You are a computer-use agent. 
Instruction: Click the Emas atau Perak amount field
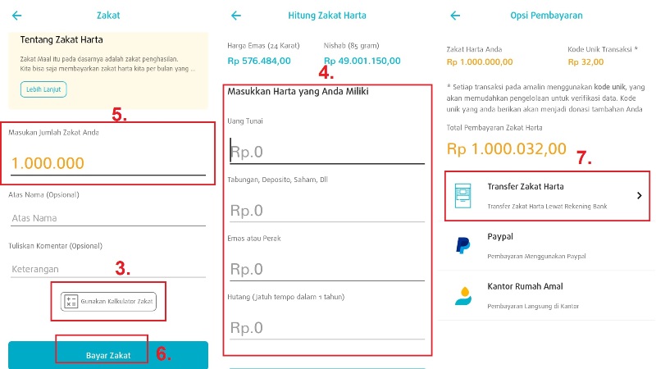(326, 269)
